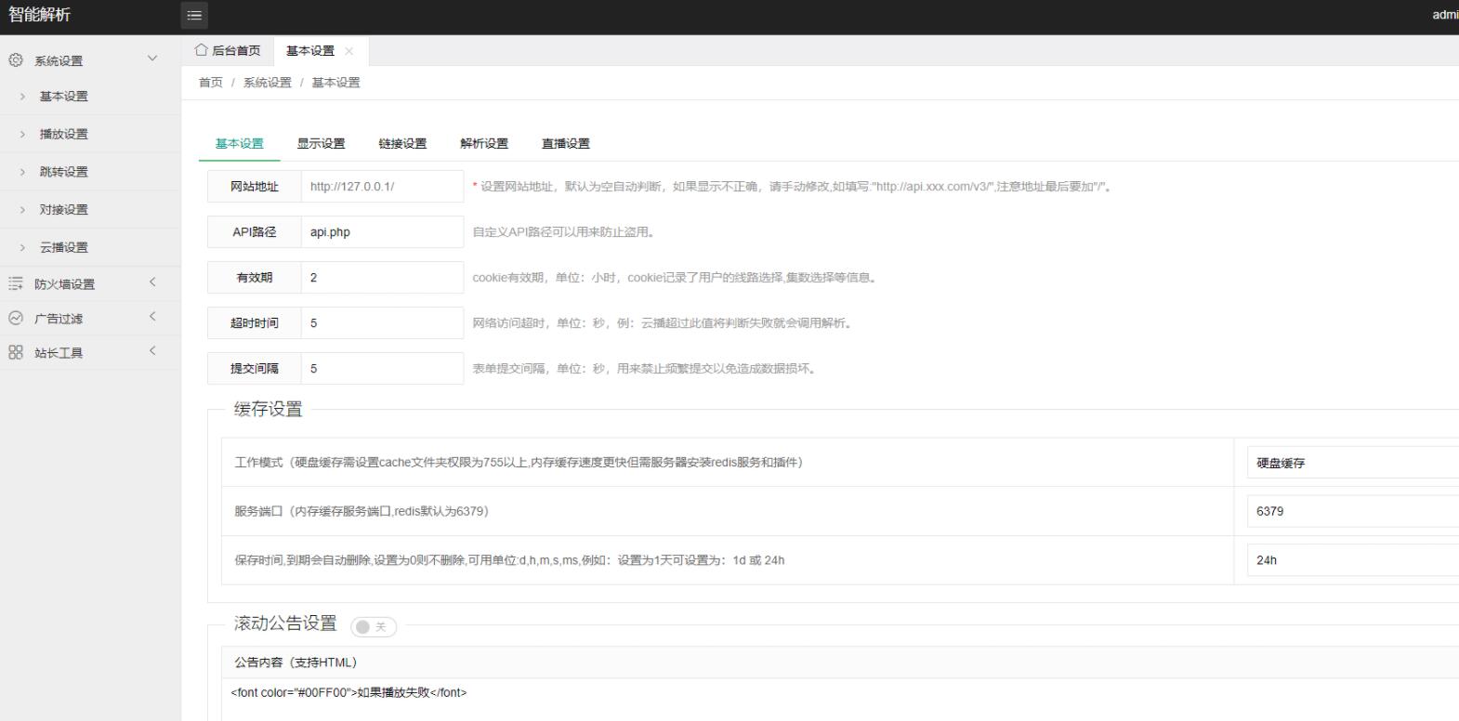Focus the 超时时间 input field
Image resolution: width=1459 pixels, height=721 pixels.
pyautogui.click(x=382, y=323)
